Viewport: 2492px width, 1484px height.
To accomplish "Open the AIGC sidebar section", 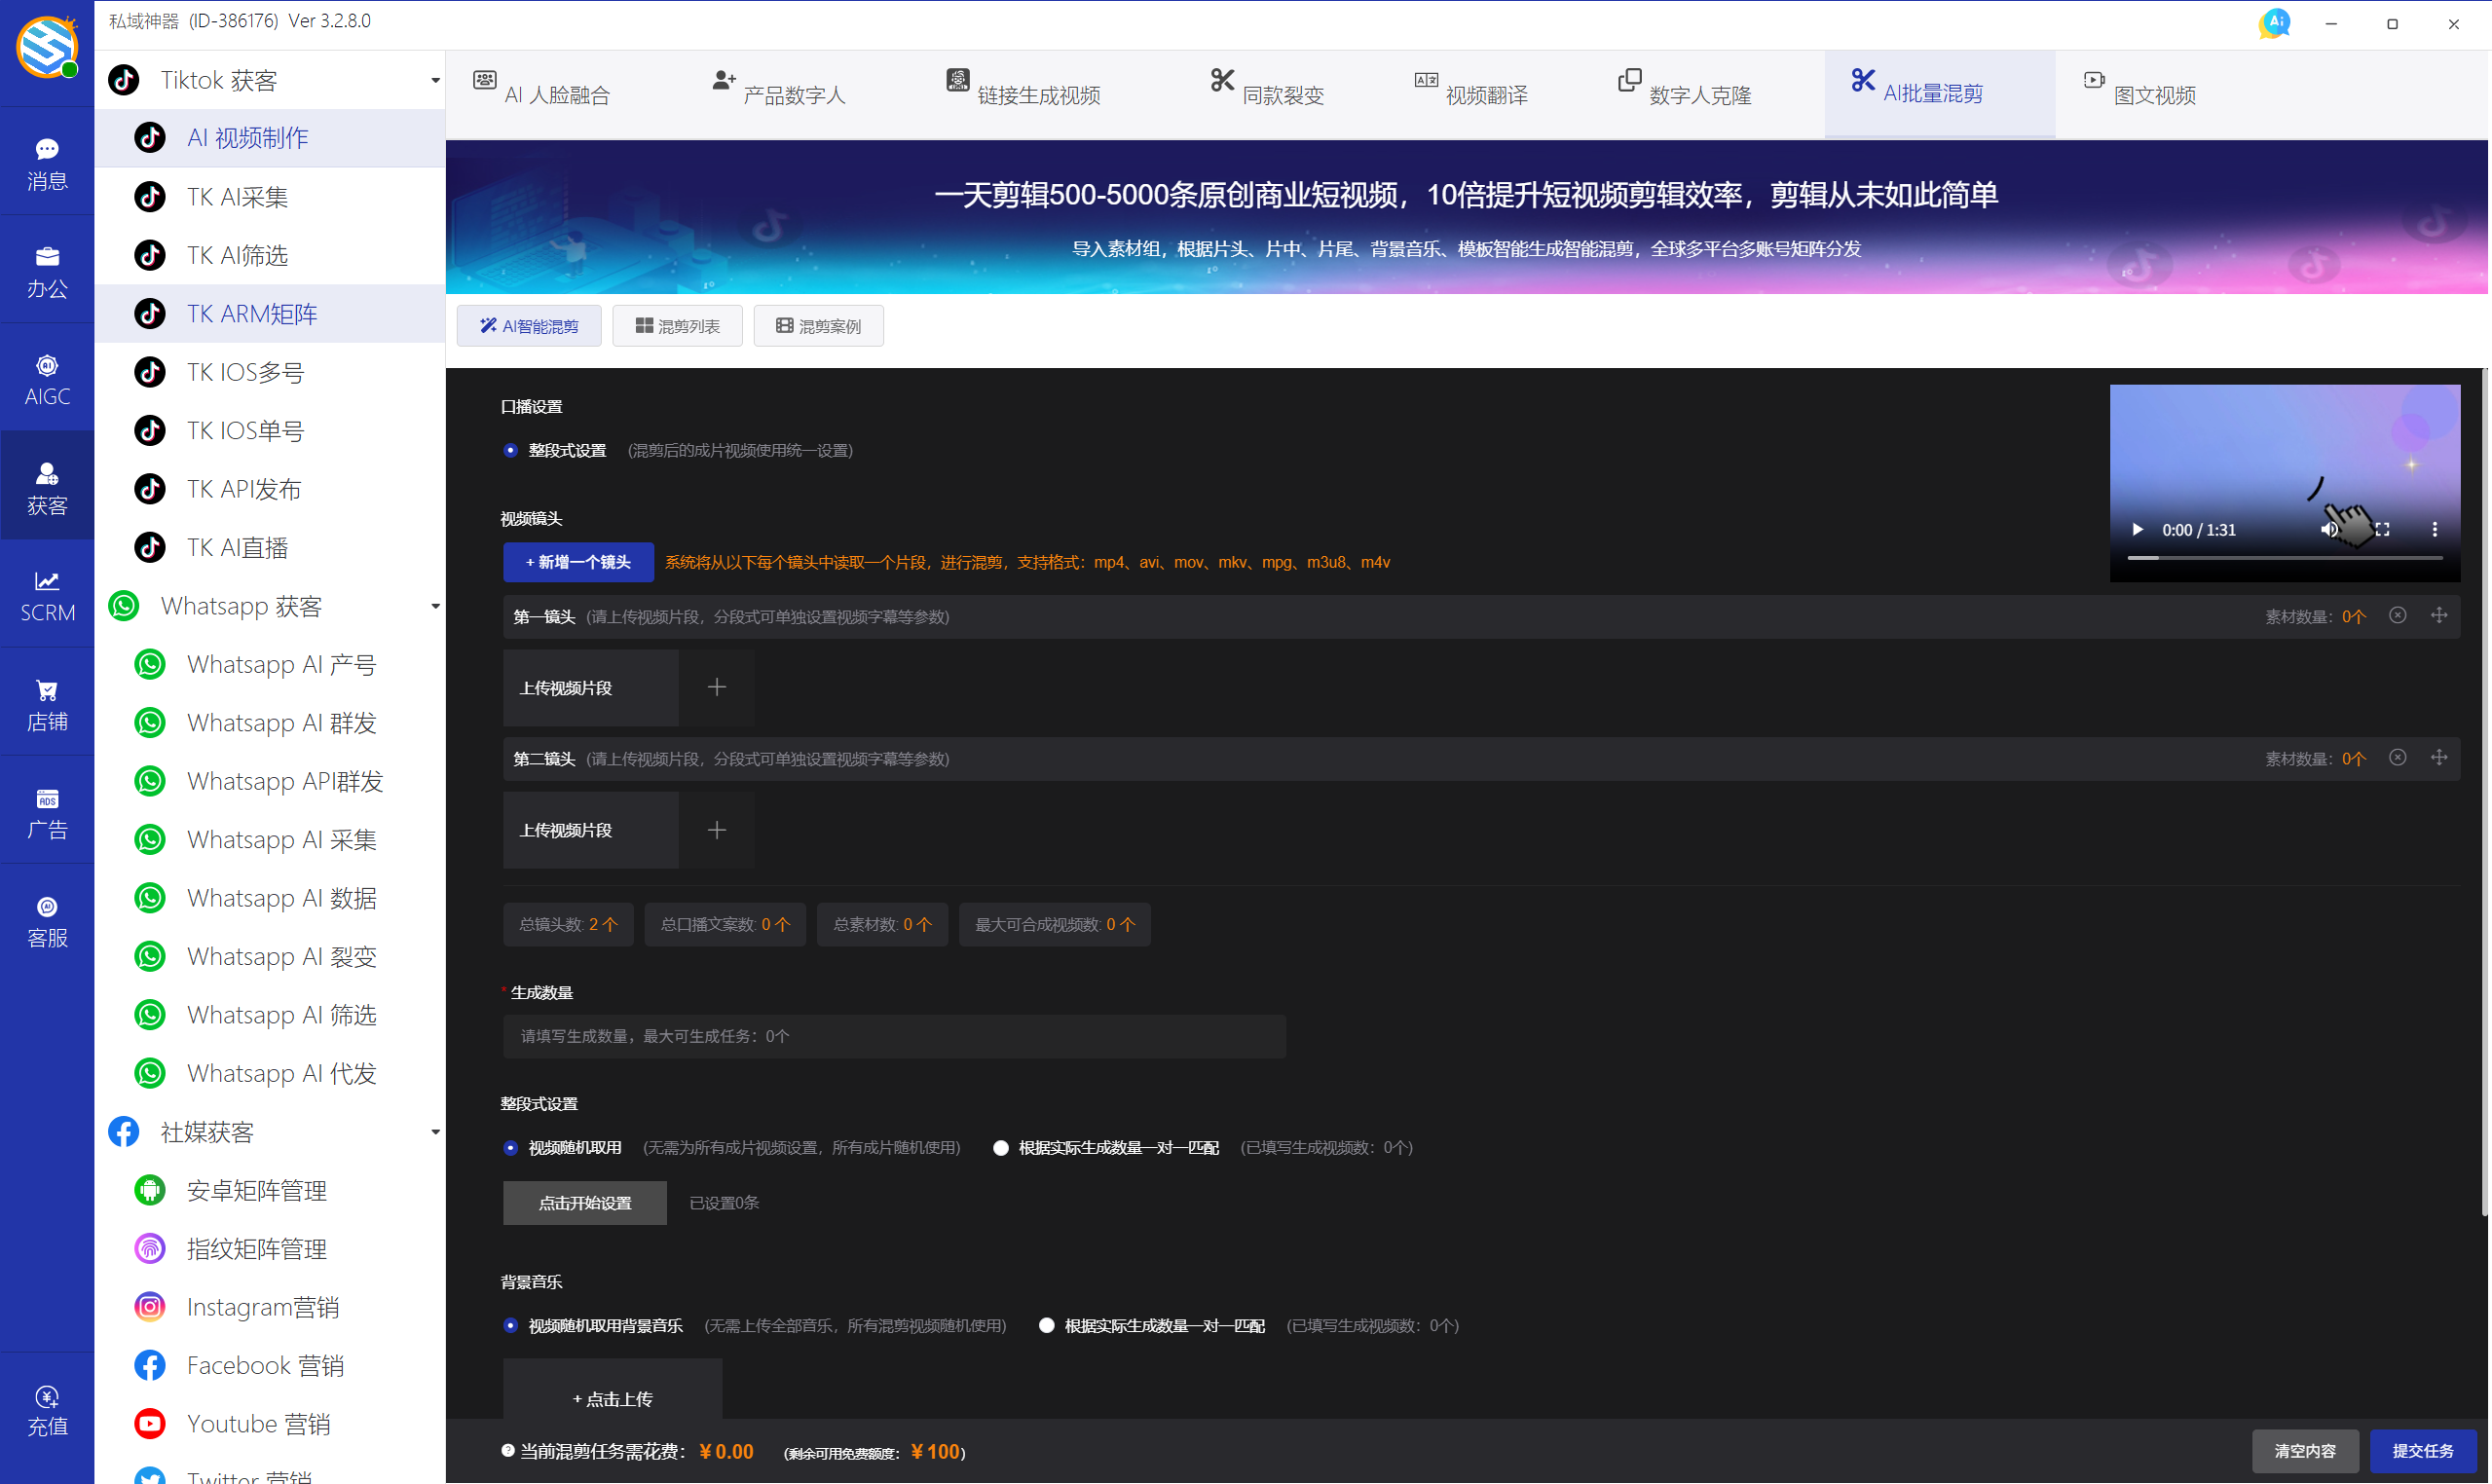I will pos(47,379).
